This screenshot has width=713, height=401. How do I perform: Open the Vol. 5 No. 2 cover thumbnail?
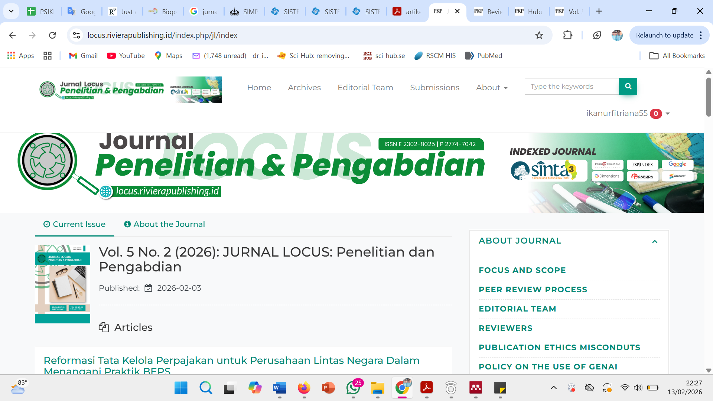(62, 284)
